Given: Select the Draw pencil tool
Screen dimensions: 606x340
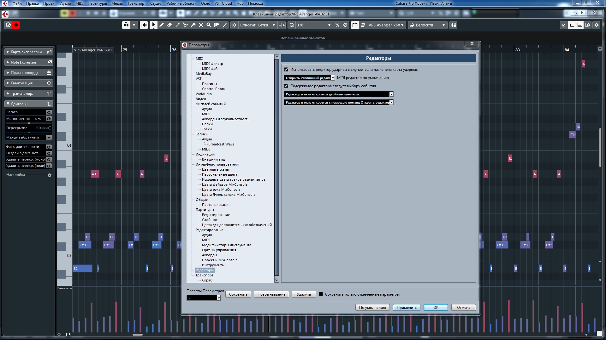Looking at the screenshot, I should (162, 25).
